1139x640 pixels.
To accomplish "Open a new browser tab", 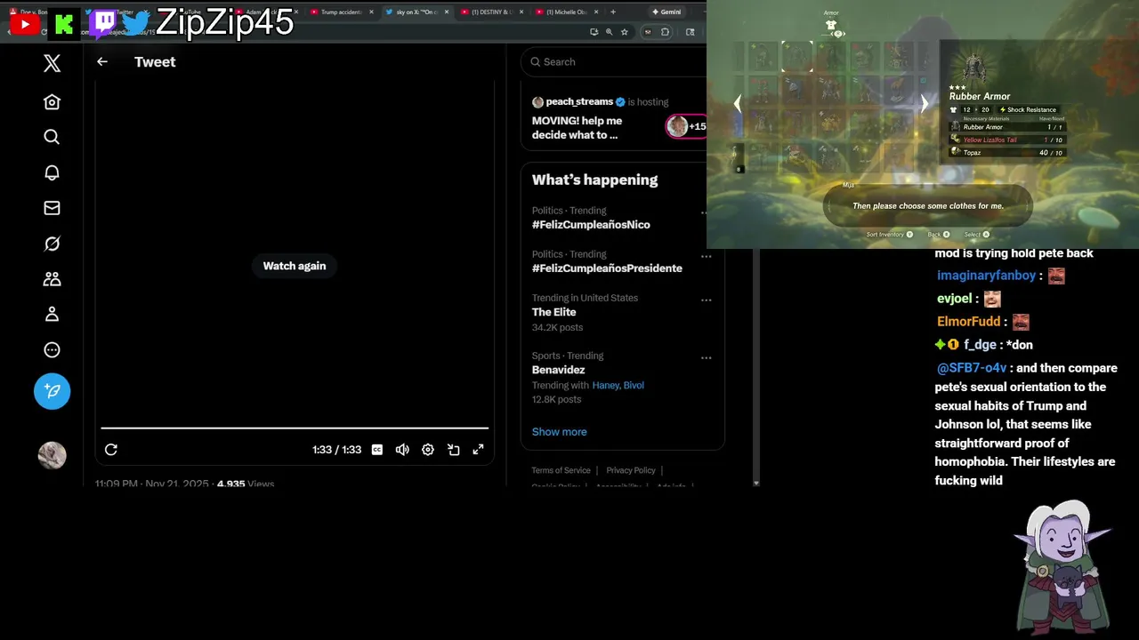I will (612, 12).
